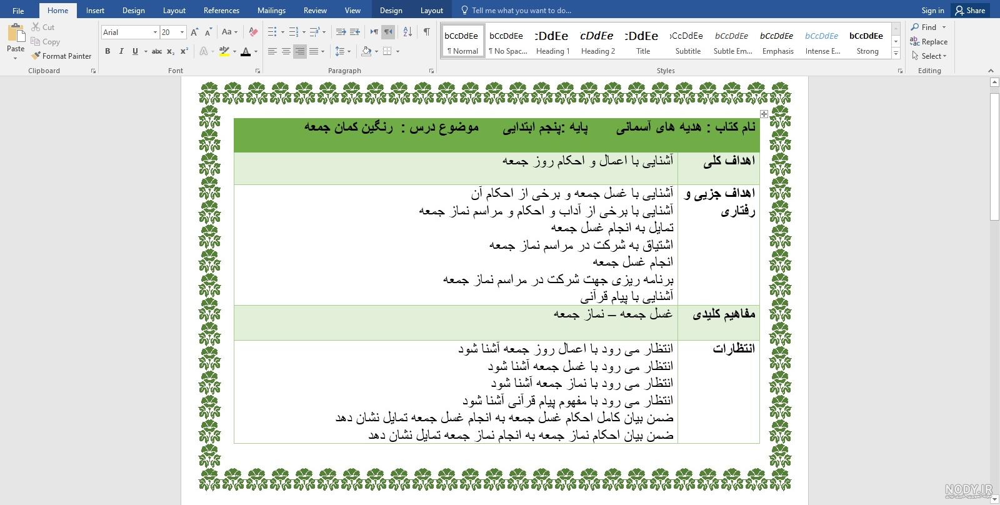Click the Sort icon in Paragraph group

pyautogui.click(x=407, y=32)
